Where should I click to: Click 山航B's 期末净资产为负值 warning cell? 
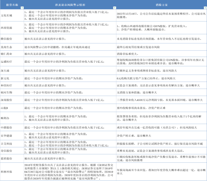point(70,108)
